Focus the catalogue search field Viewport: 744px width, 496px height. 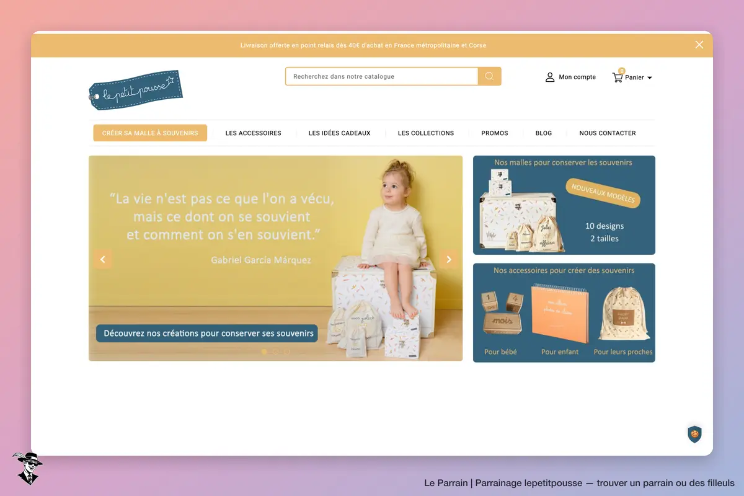coord(382,76)
